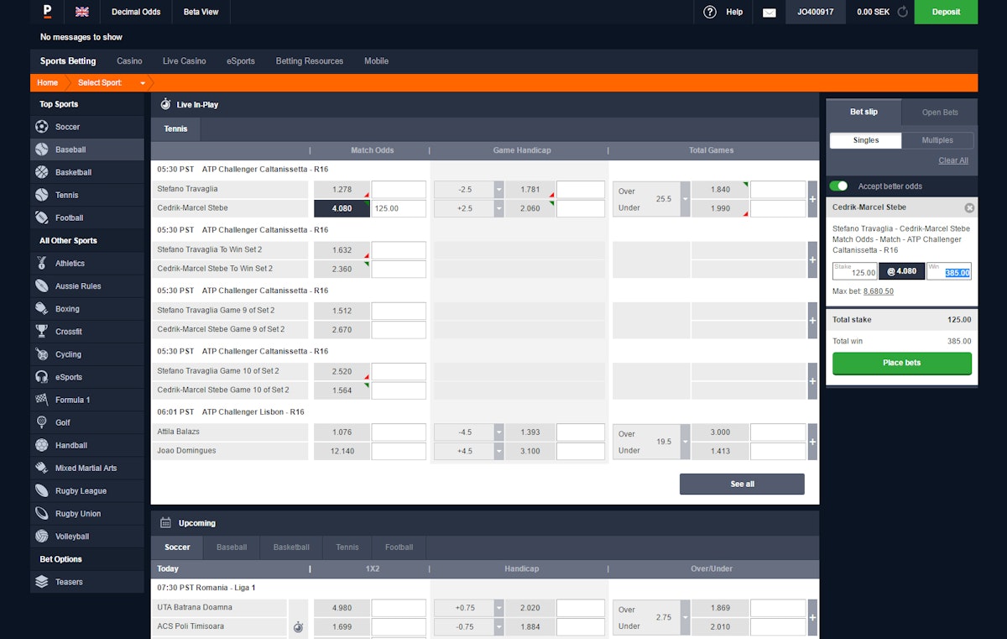Expand the Select Sport dropdown
Image resolution: width=1007 pixels, height=639 pixels.
coord(143,83)
